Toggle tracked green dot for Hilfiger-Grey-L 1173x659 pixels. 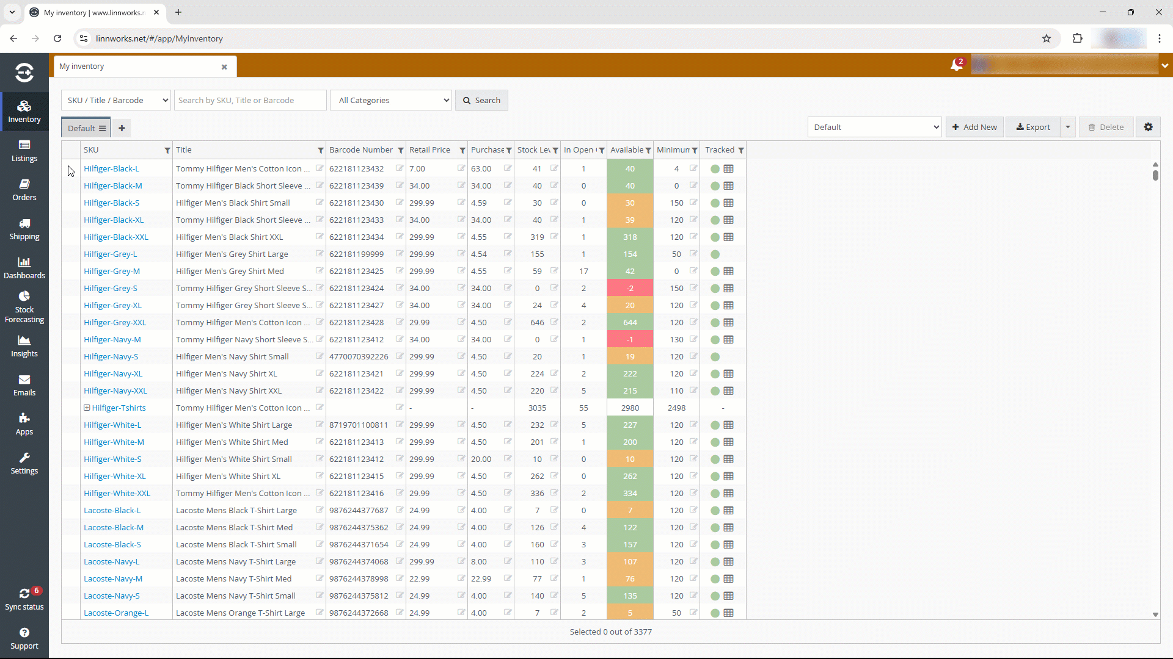[715, 254]
